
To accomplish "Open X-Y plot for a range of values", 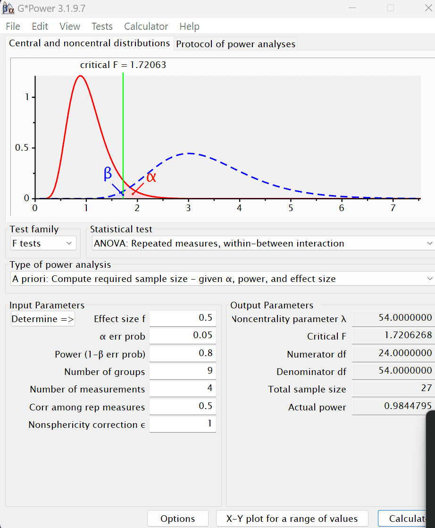I will click(x=292, y=519).
